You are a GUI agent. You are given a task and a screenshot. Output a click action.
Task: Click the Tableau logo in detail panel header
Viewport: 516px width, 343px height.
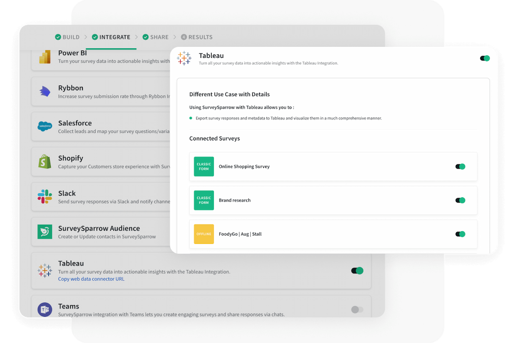click(x=184, y=58)
